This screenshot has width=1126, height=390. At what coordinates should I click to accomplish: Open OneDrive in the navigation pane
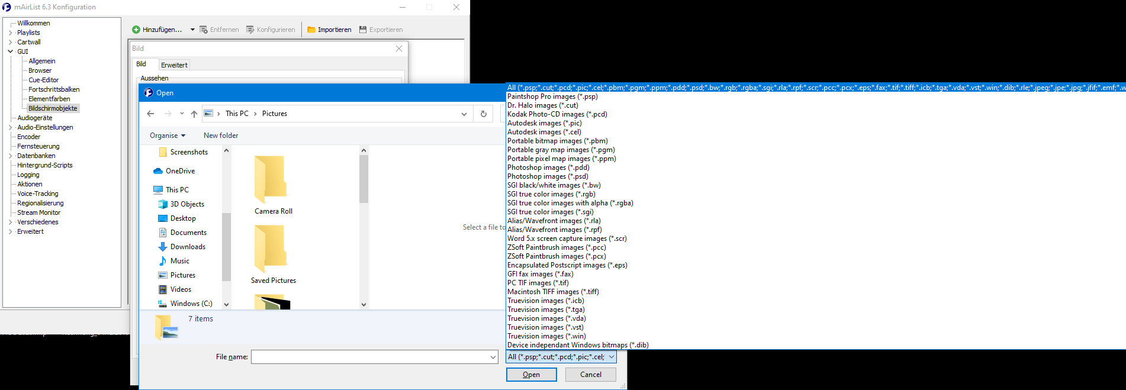180,171
